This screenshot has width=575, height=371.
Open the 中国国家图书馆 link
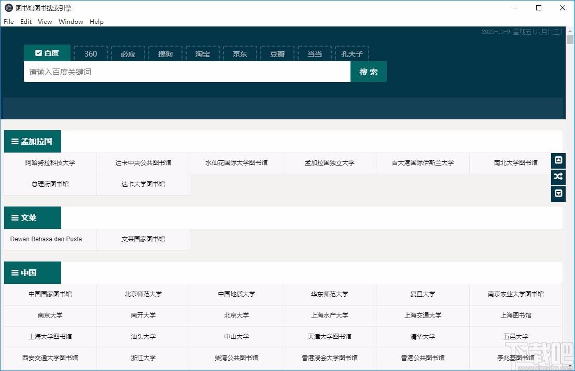[x=50, y=294]
